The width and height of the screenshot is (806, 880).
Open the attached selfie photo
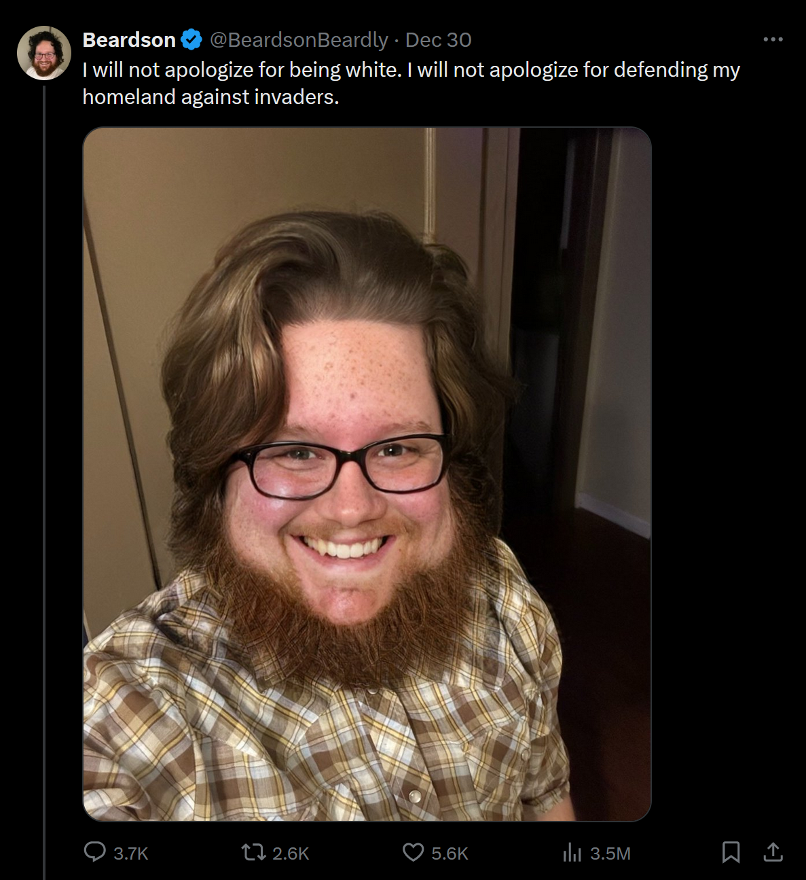(367, 474)
